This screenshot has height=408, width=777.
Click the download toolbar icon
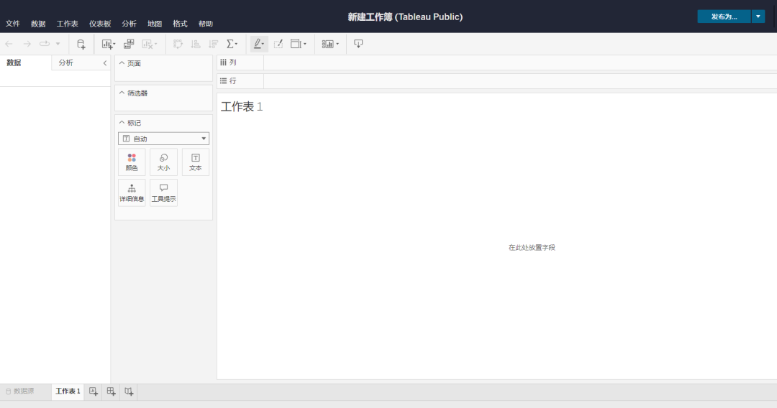pos(358,44)
